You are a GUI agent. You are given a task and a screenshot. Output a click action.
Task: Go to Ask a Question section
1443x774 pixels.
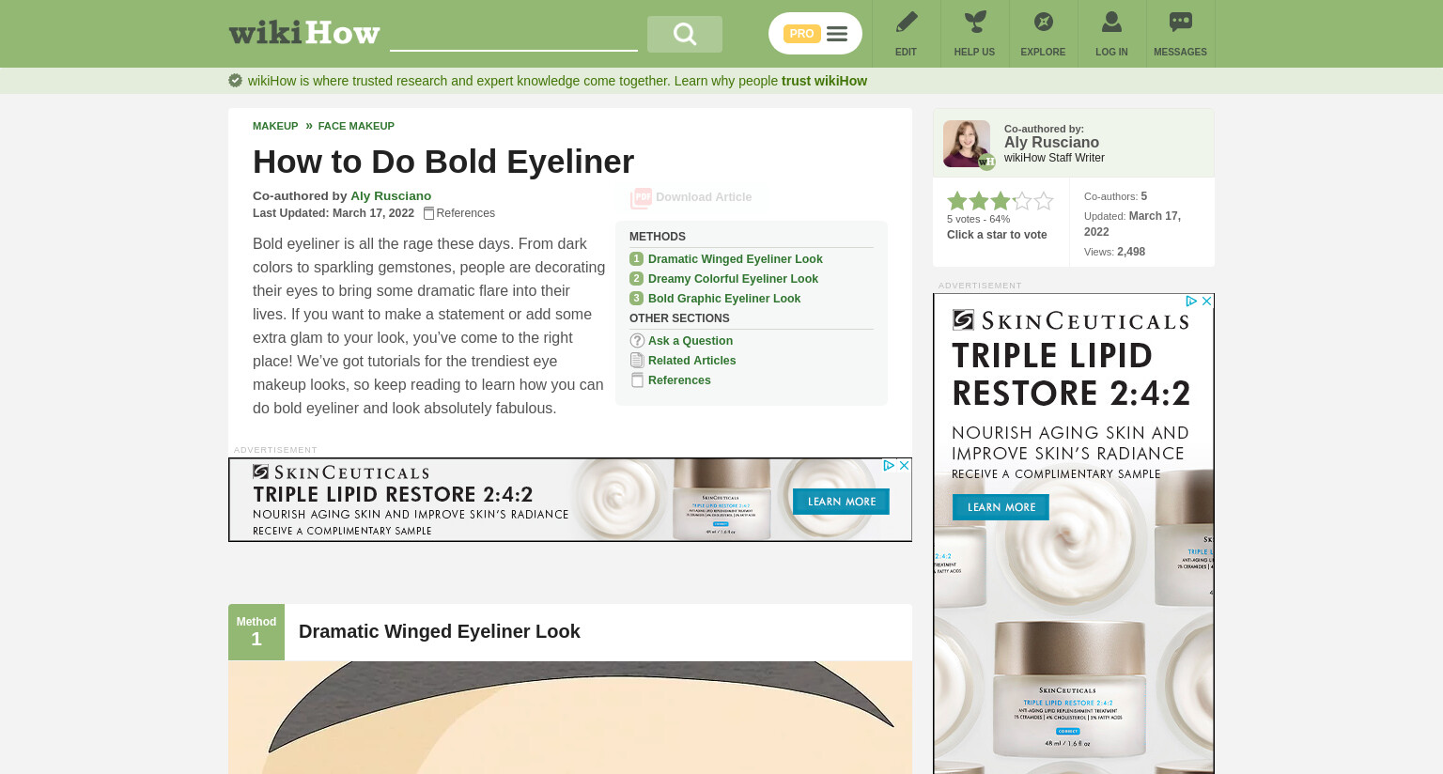pyautogui.click(x=690, y=341)
